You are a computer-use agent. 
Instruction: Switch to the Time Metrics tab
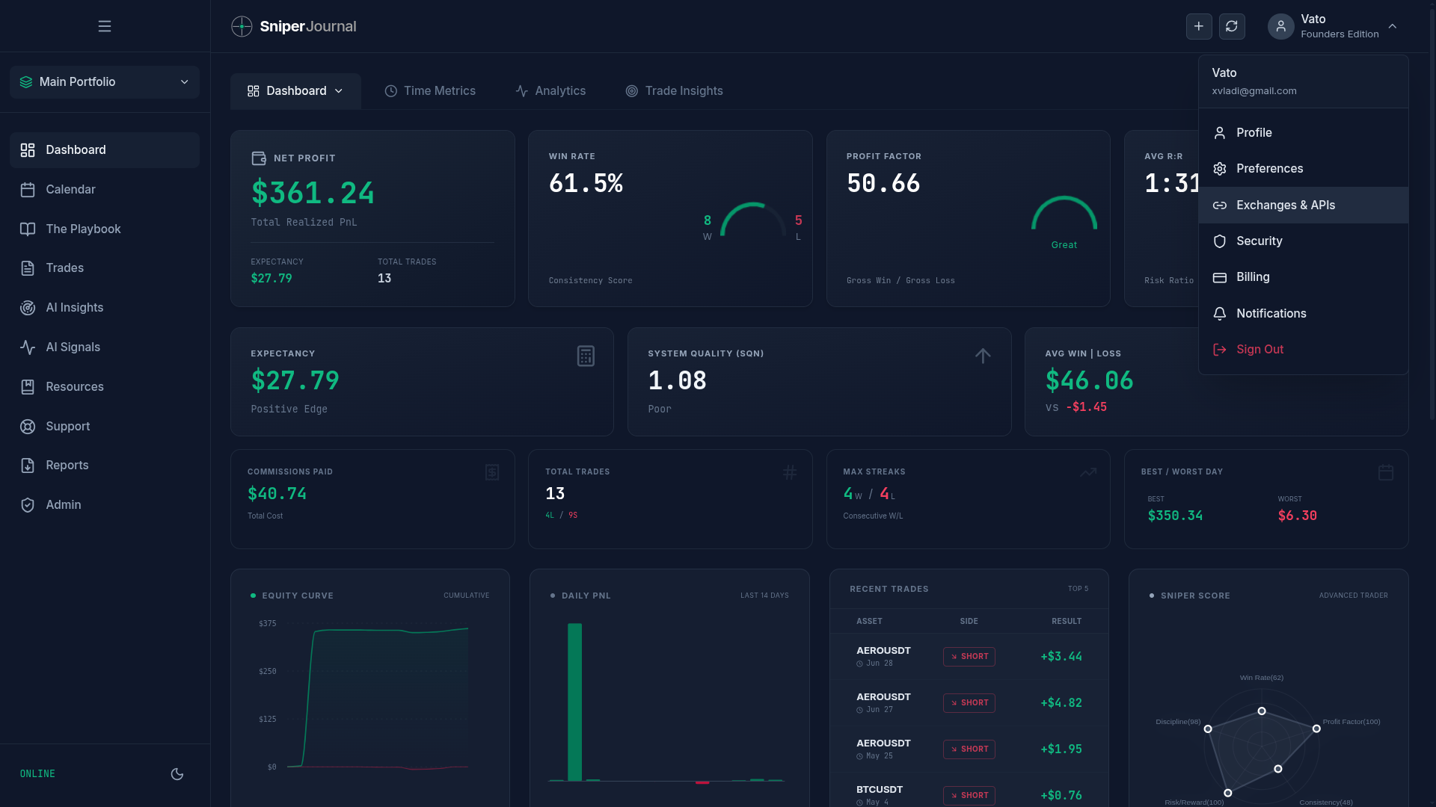pos(430,91)
